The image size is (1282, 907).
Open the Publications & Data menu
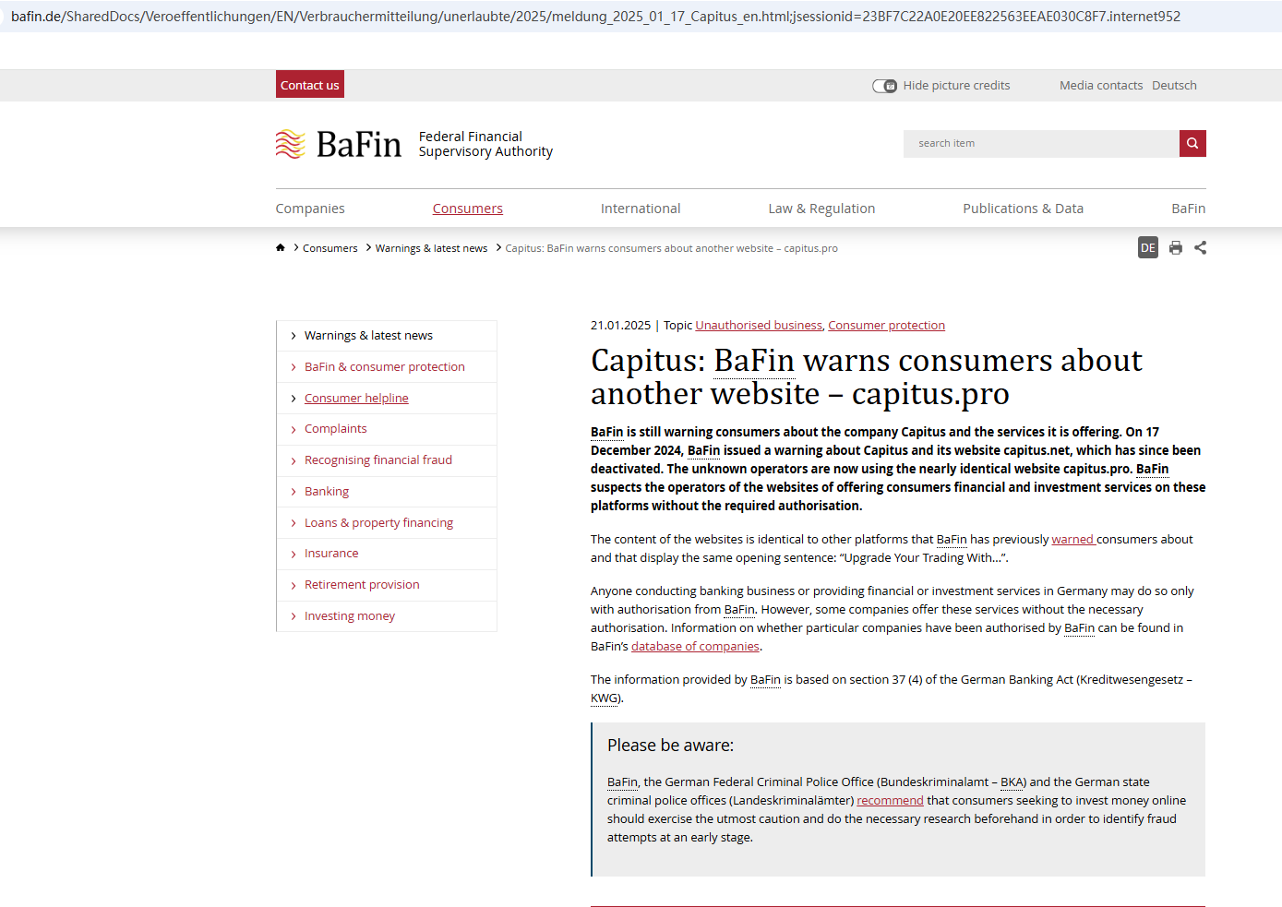tap(1023, 209)
